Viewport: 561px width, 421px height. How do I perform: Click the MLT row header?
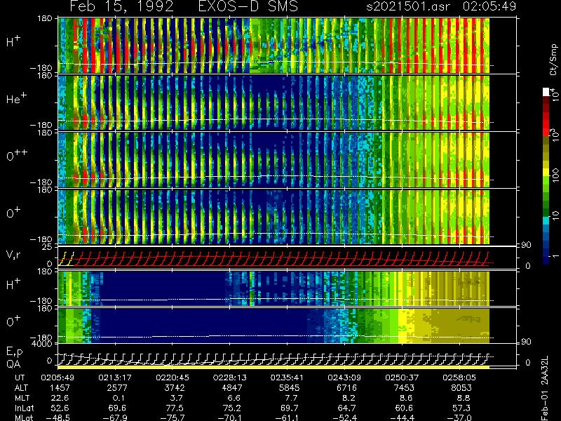22,398
